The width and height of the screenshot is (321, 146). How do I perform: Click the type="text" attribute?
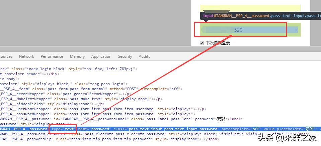click(64, 129)
